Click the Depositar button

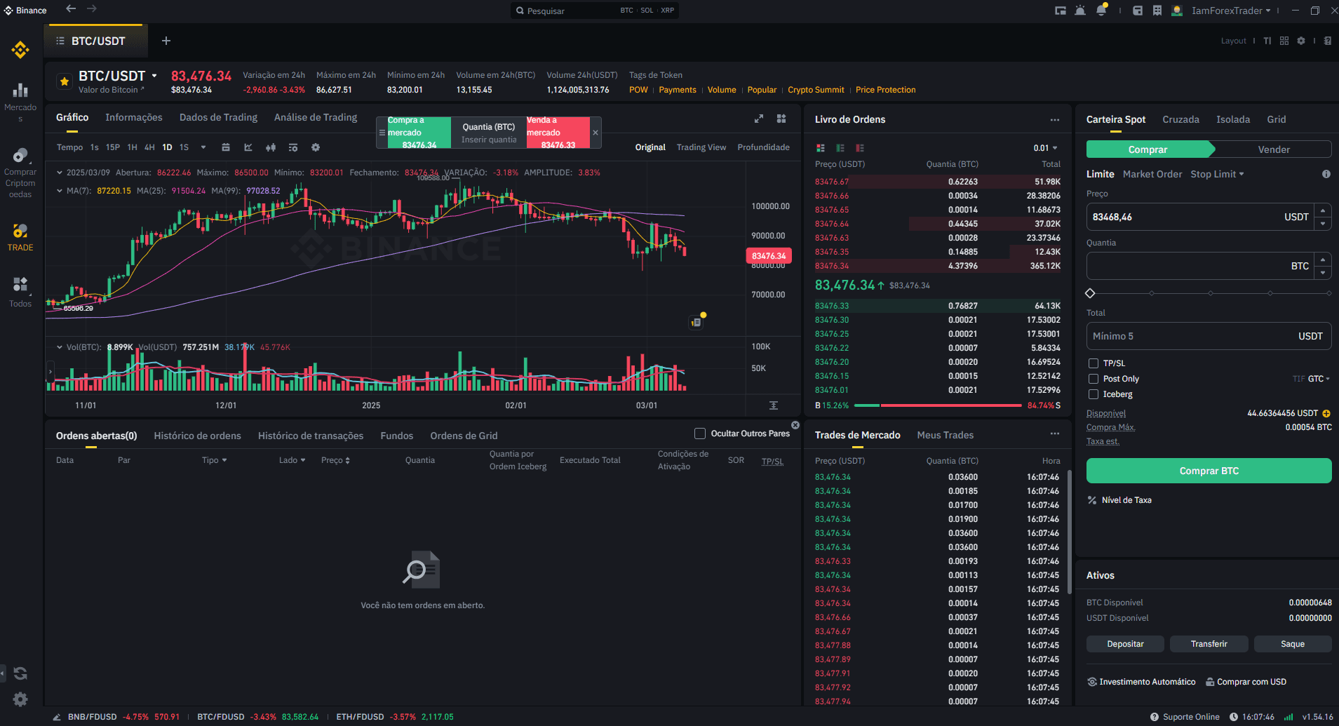coord(1125,644)
